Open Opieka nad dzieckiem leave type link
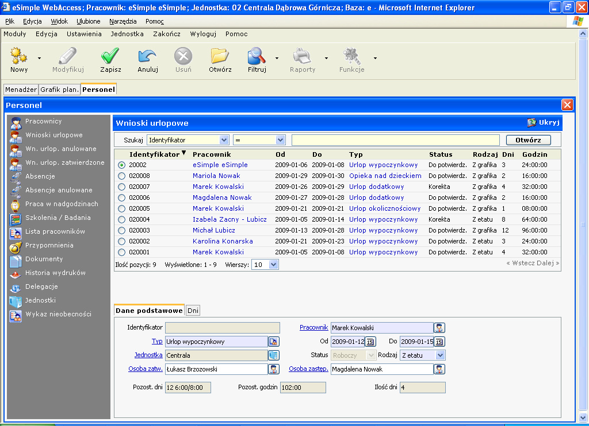 385,176
